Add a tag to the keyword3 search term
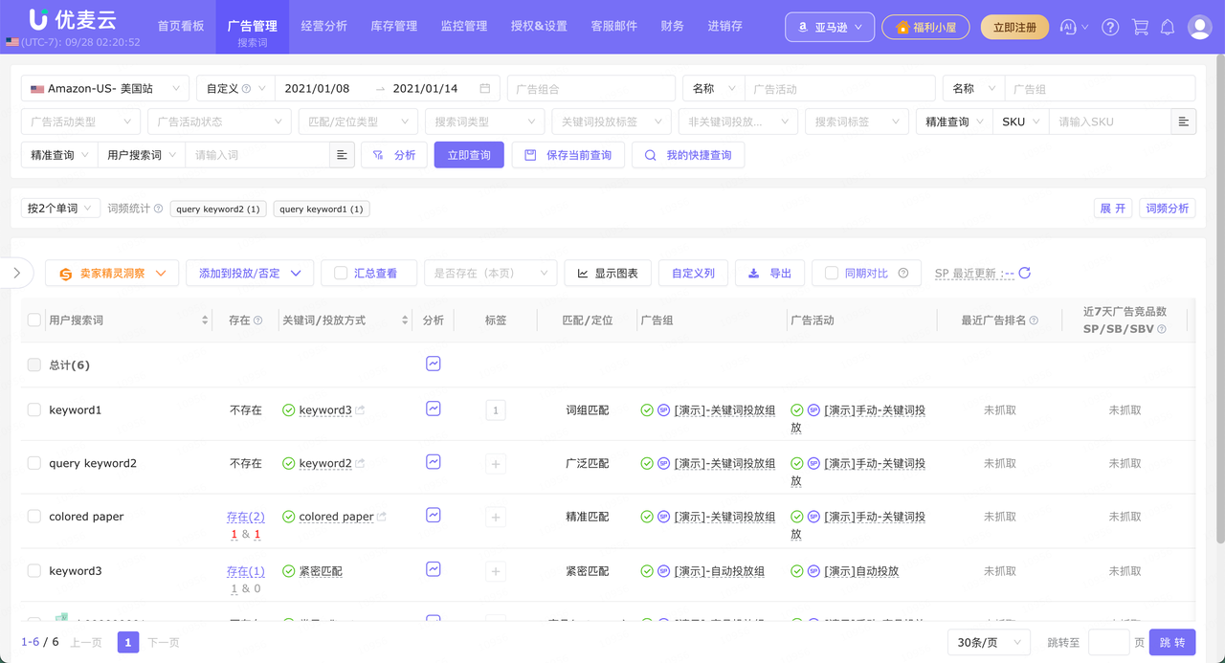 [x=496, y=572]
